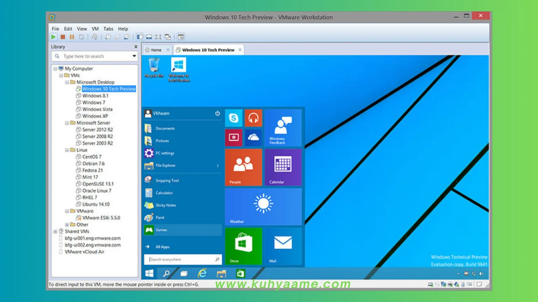Click the taskbar Search magnifier icon
Screen dimensions: 538x302
tap(166, 273)
